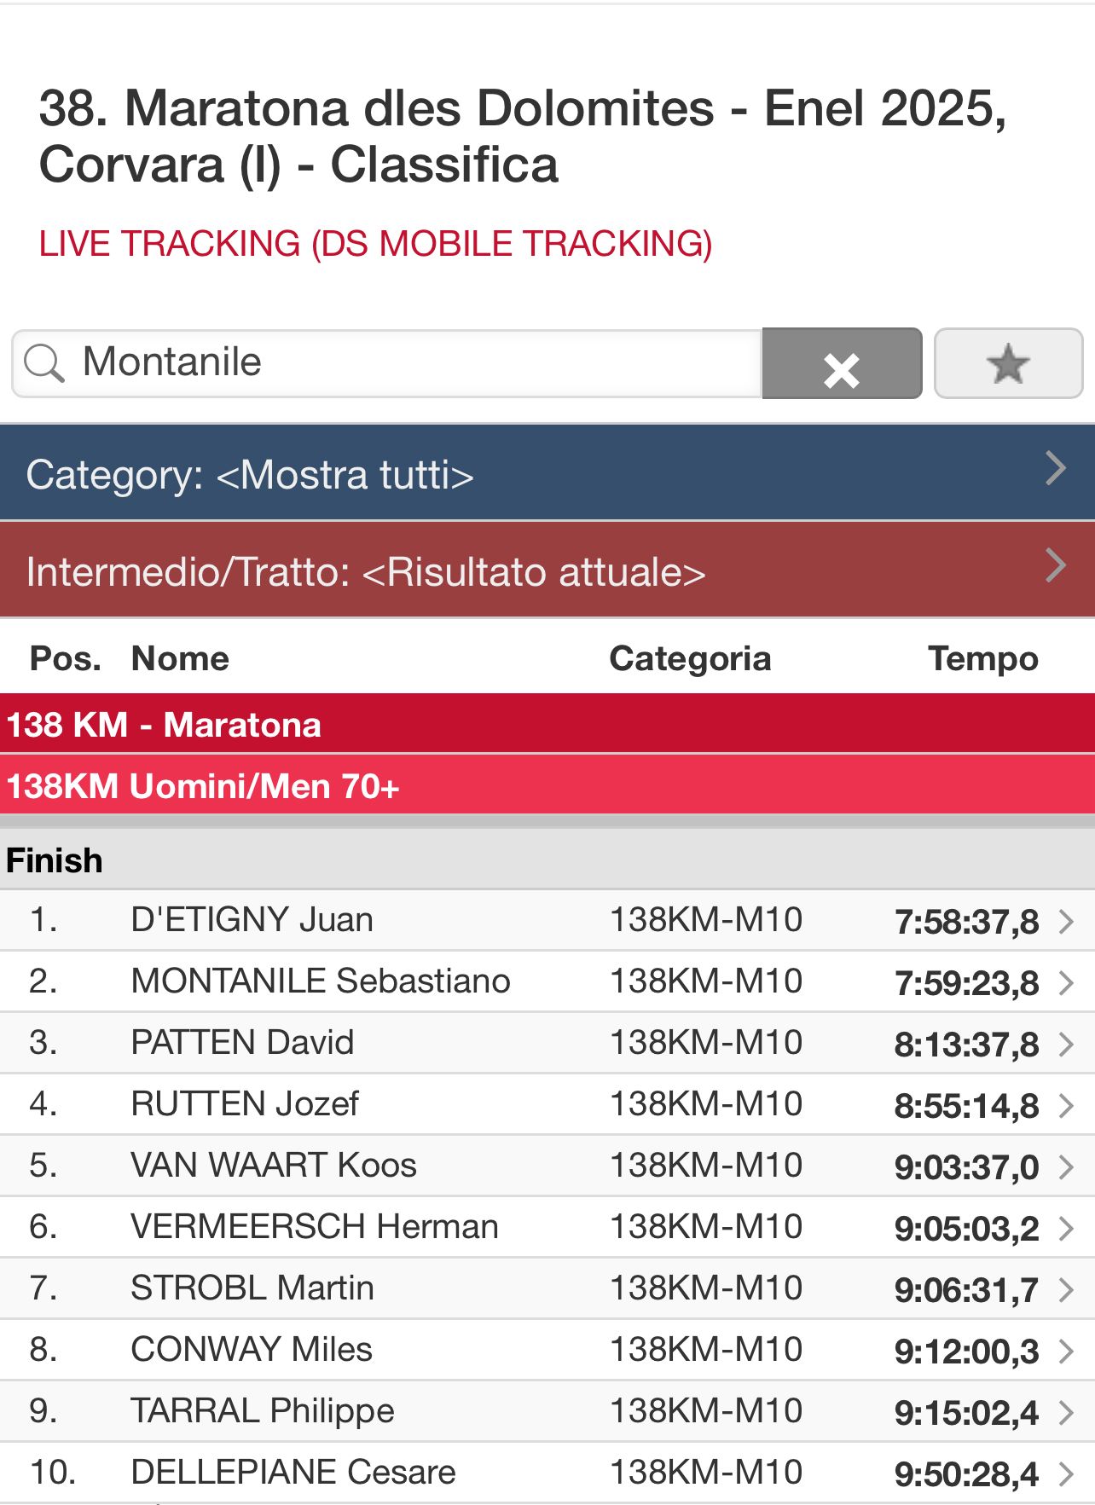
Task: Open detail arrow for MONTANILE Sebastiano
Action: click(1066, 983)
